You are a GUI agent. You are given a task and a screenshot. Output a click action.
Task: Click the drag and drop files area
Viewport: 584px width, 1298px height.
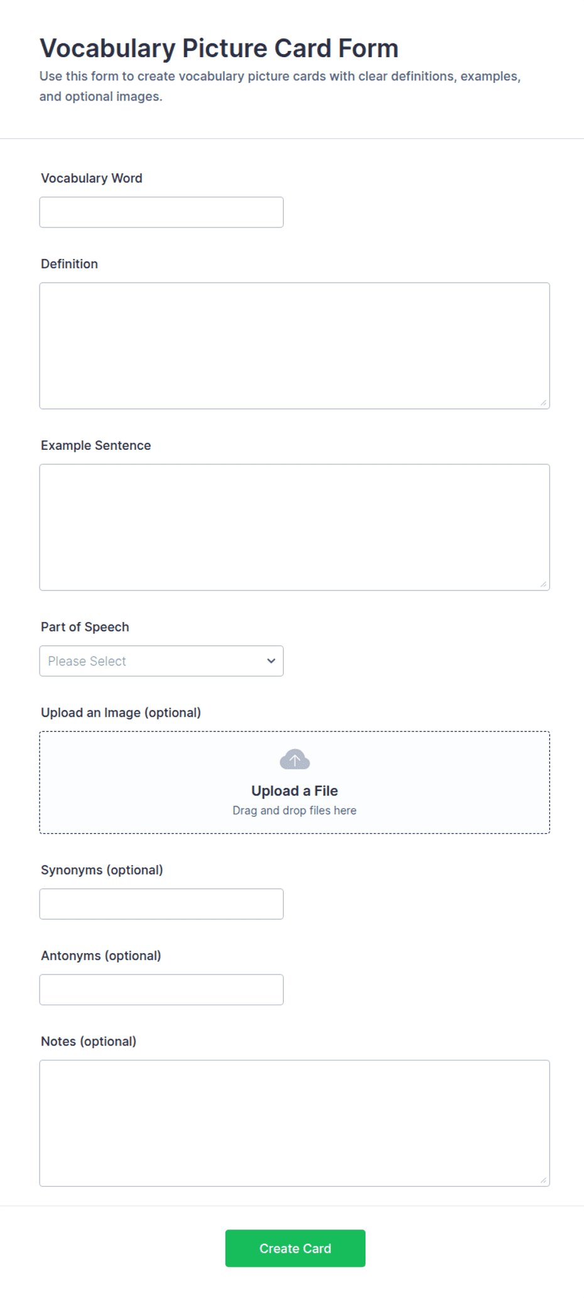click(295, 783)
